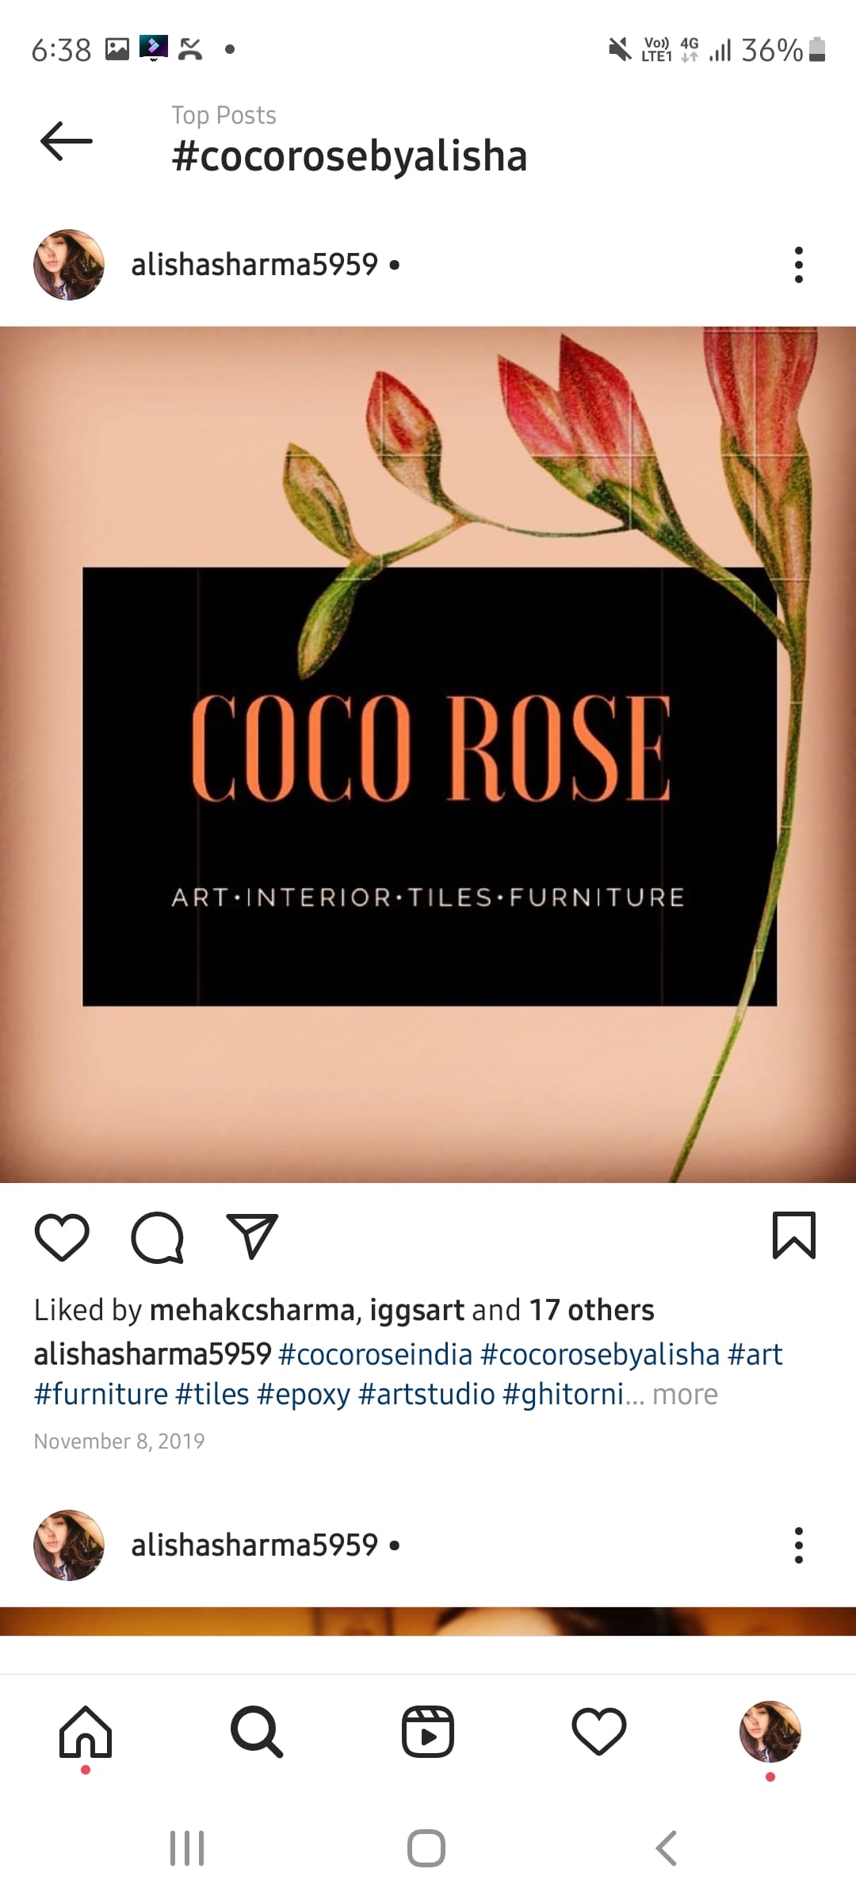Open the Activity heart in the bottom bar
The image size is (856, 1903).
click(x=599, y=1732)
